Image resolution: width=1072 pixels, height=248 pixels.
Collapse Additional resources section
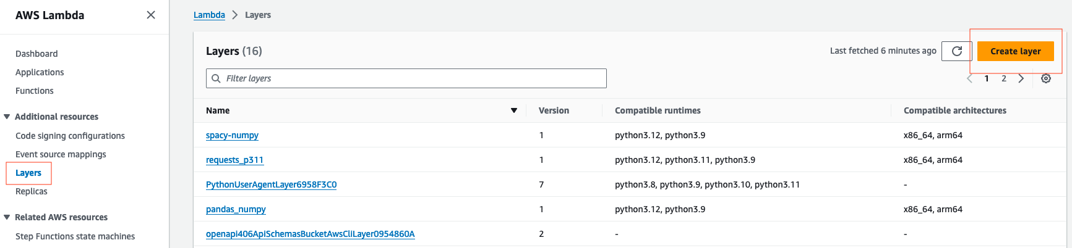[x=7, y=117]
